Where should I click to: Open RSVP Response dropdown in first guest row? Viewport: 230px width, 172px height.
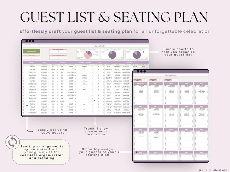[76, 66]
